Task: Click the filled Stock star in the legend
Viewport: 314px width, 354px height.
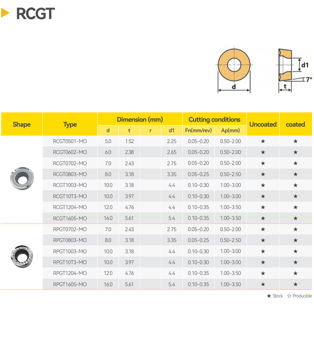Action: 269,296
